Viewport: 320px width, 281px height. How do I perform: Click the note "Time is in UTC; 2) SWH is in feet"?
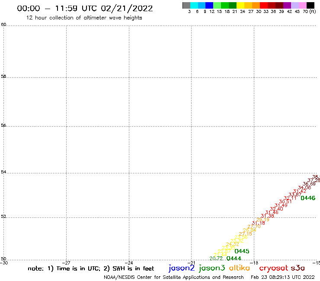(106, 268)
